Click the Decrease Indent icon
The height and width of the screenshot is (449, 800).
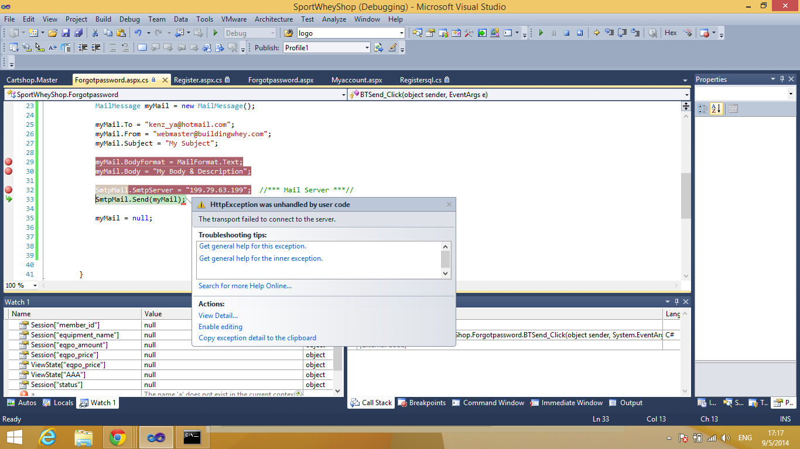[x=83, y=48]
